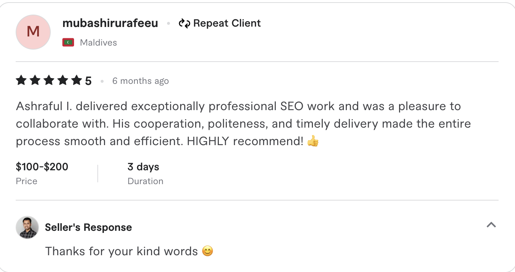Click the Maldives flag icon
Image resolution: width=515 pixels, height=272 pixels.
tap(68, 42)
